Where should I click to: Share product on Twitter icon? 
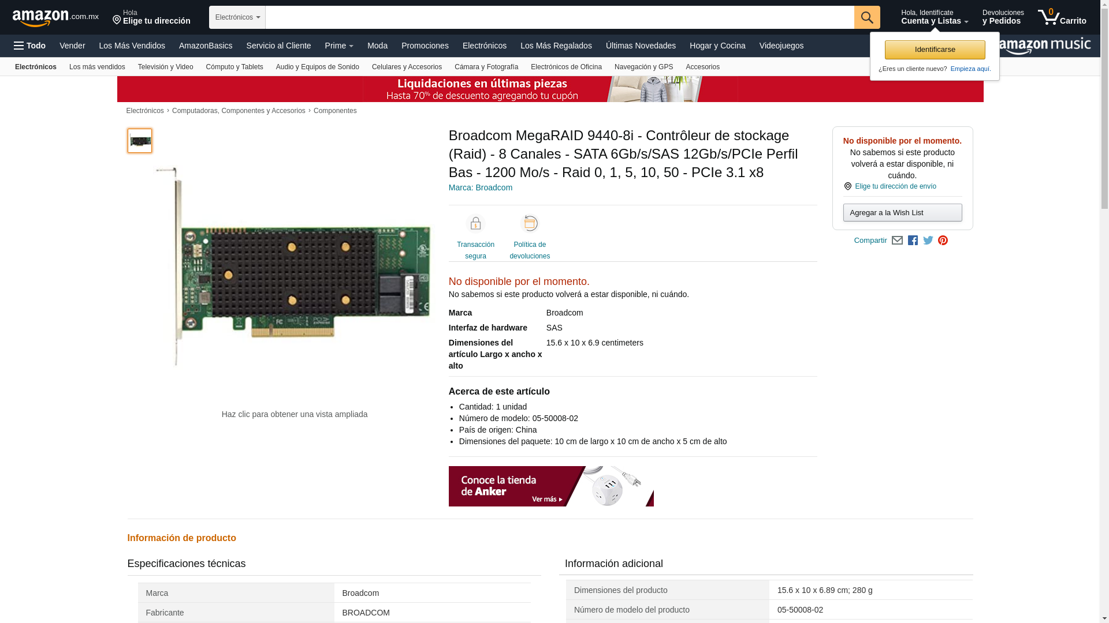[x=928, y=241]
